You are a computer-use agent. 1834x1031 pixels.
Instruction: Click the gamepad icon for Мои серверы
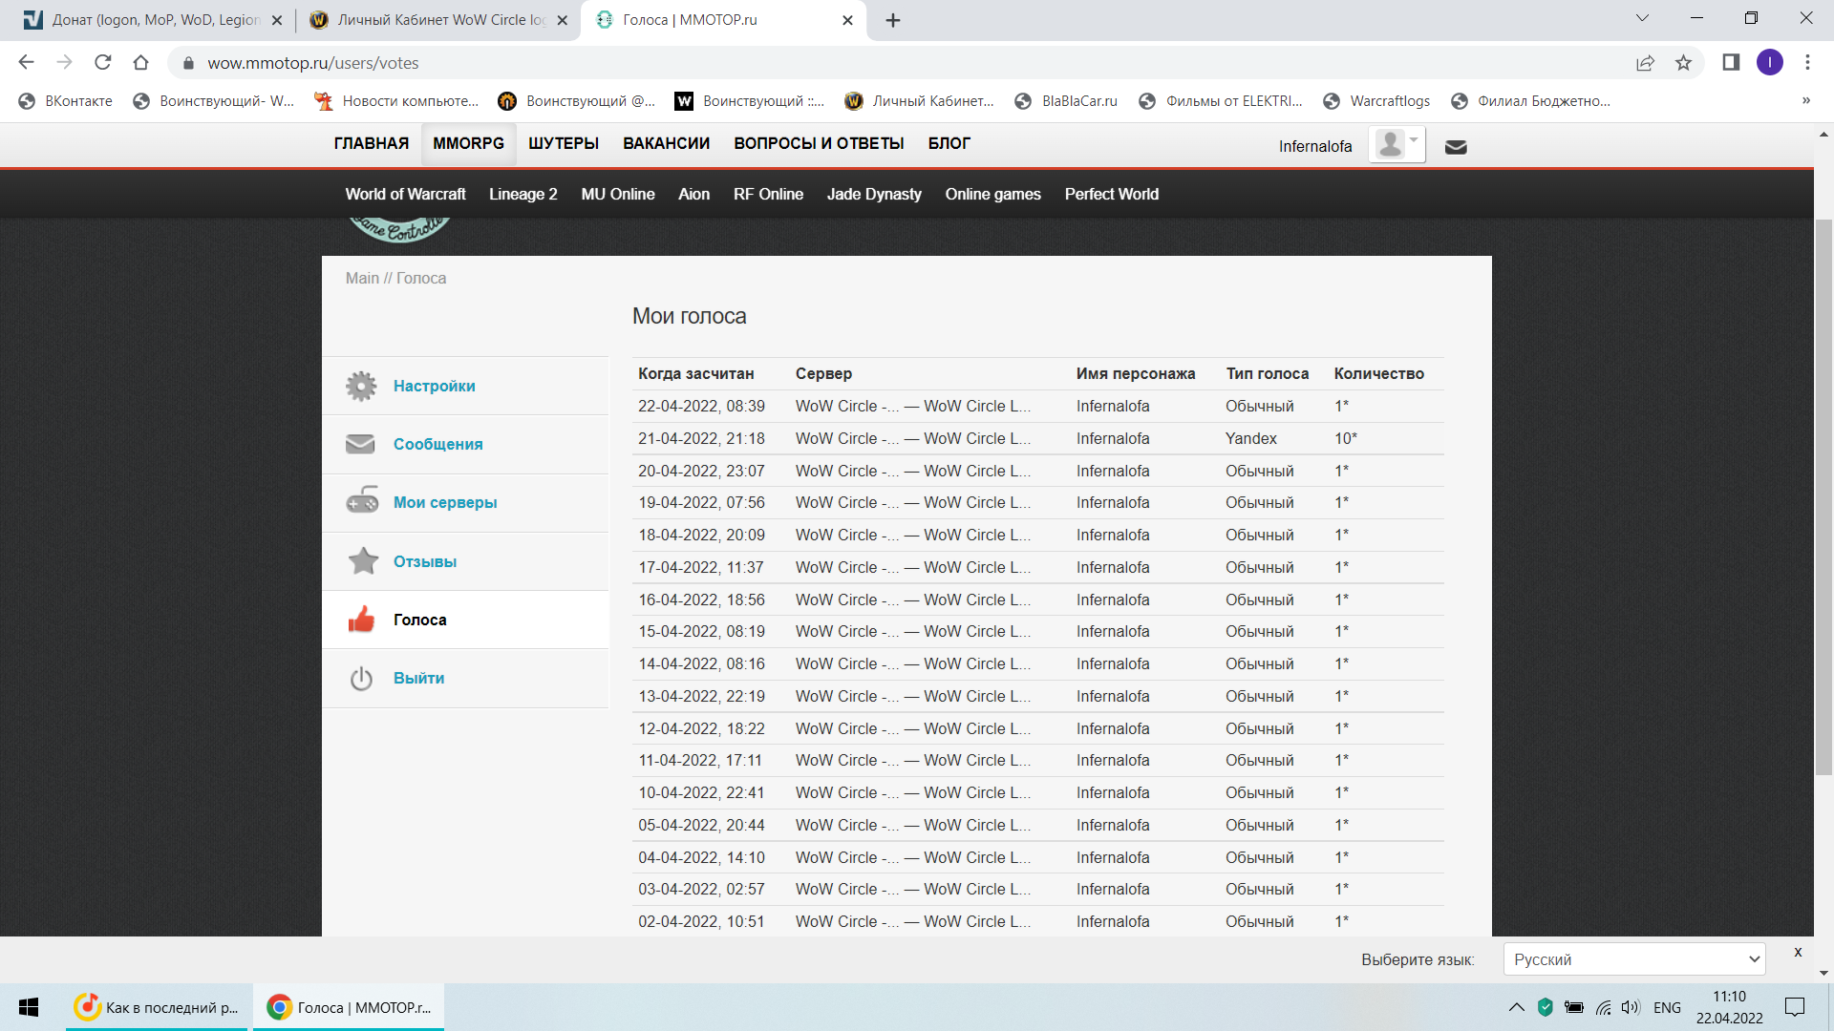[361, 502]
